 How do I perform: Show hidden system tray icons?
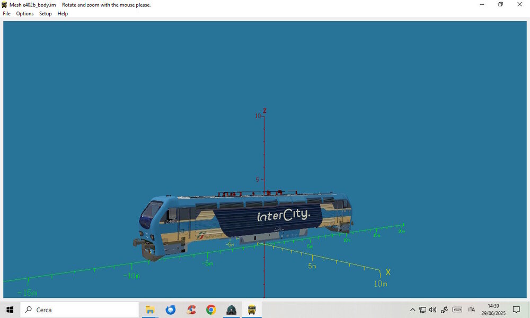coord(413,310)
